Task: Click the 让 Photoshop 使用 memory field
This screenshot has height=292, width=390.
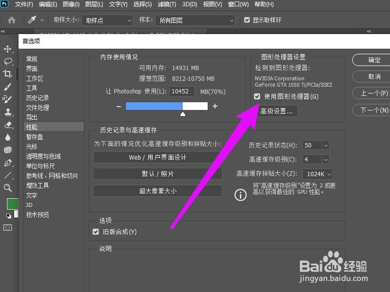Action: click(x=182, y=91)
